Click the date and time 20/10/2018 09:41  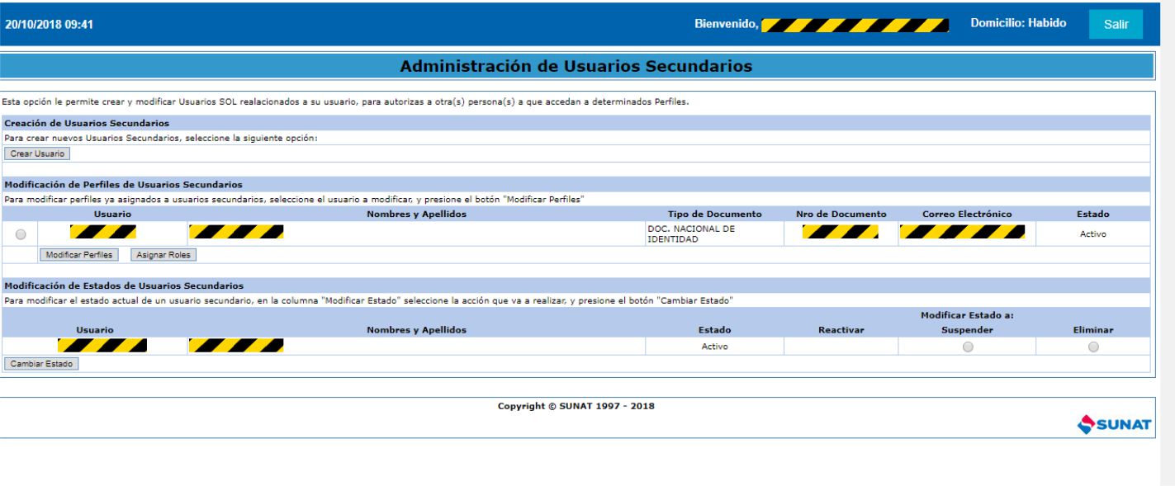click(50, 25)
